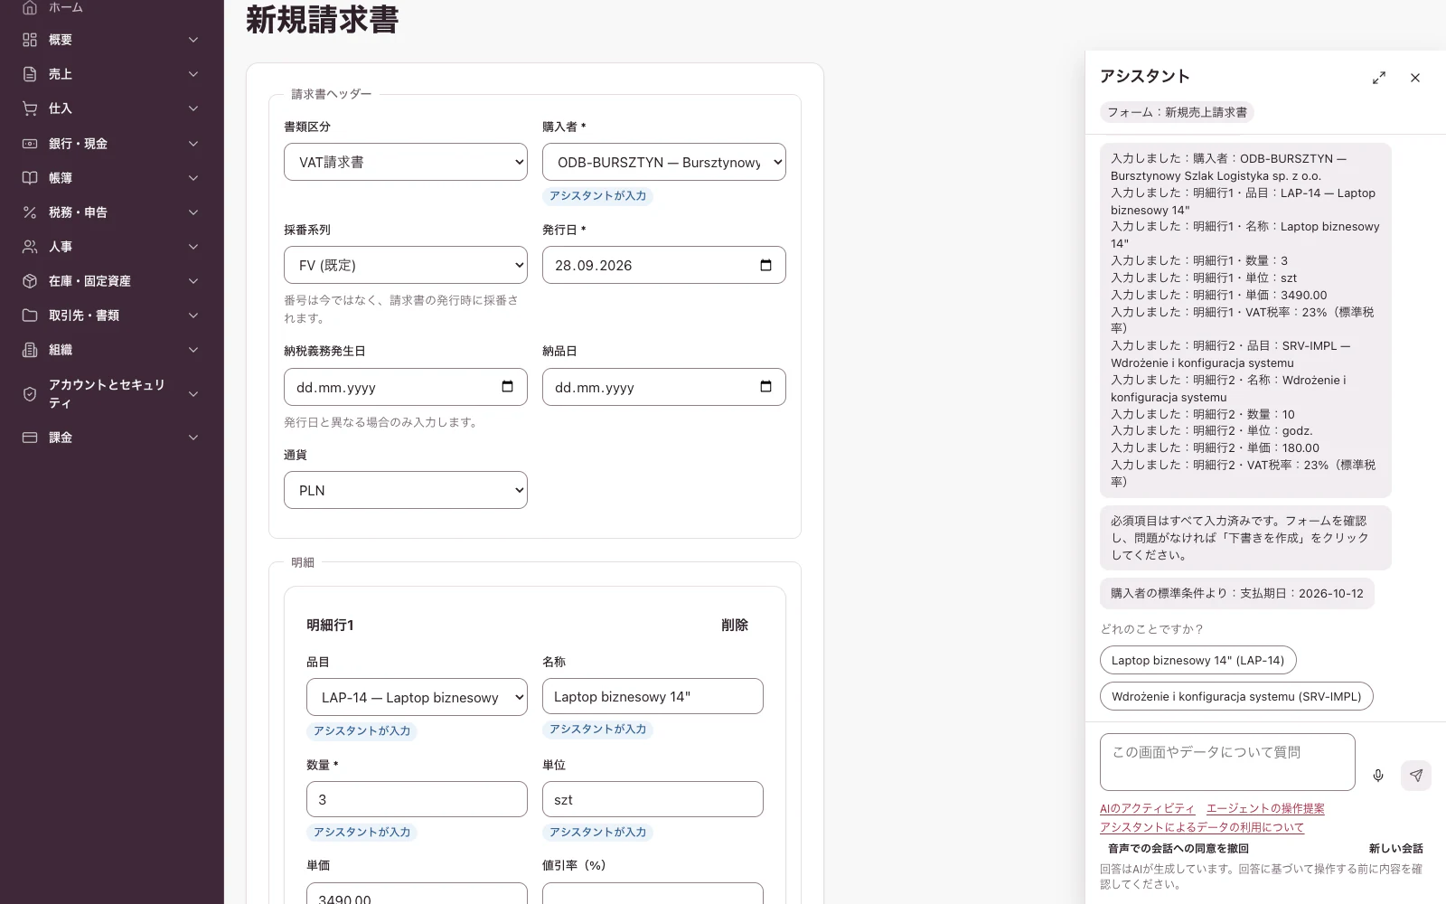Open the AIのアクティビティ link
Image resolution: width=1446 pixels, height=904 pixels.
point(1147,808)
